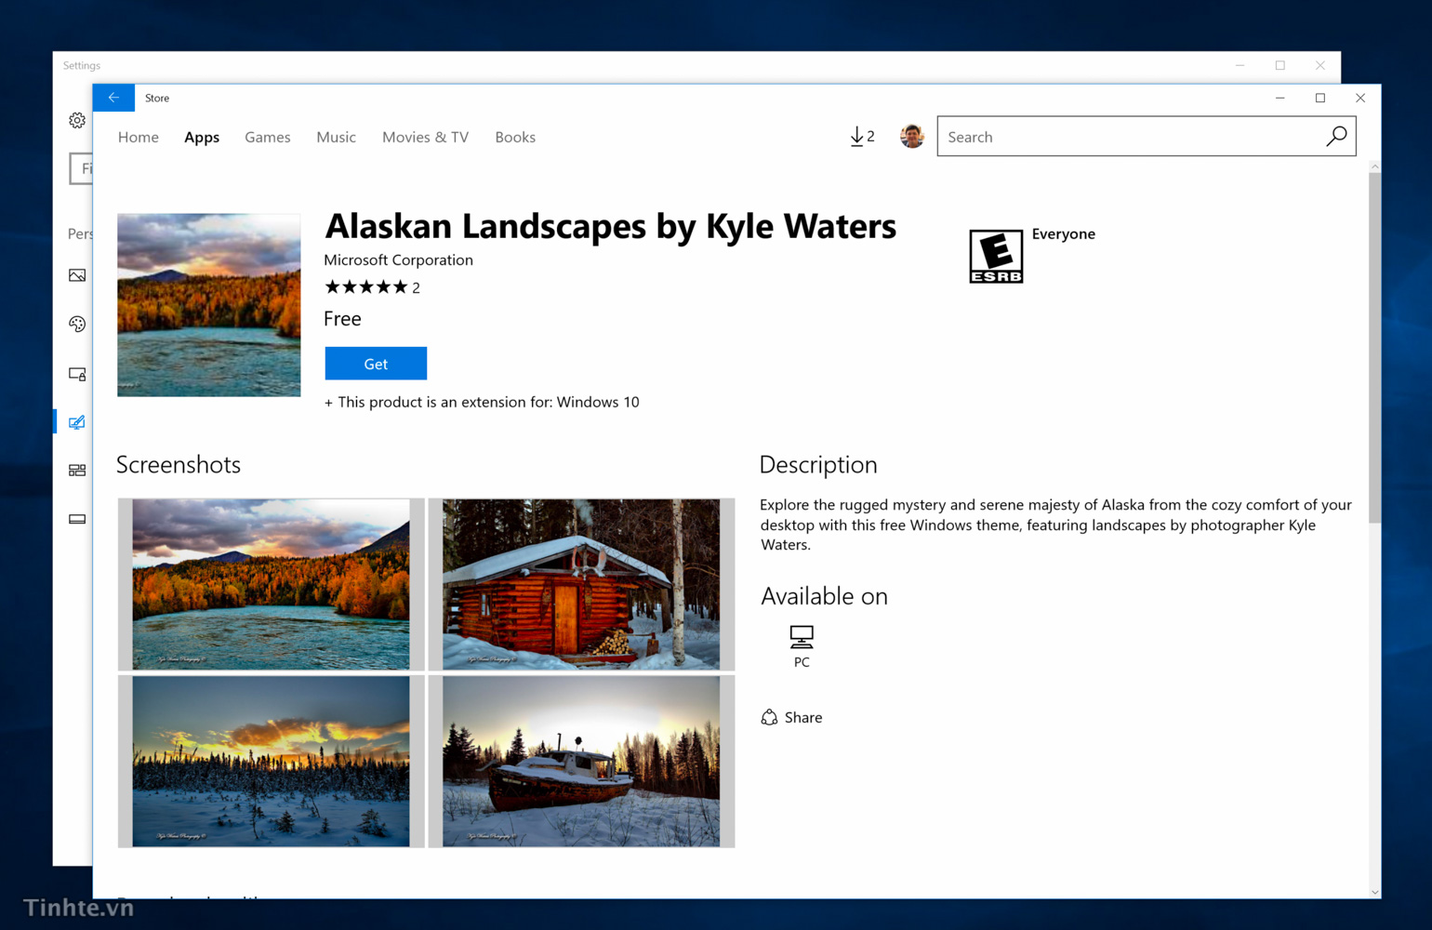Screen dimensions: 1432x930
Task: Select Lock screen icon in Settings sidebar
Action: pos(77,374)
